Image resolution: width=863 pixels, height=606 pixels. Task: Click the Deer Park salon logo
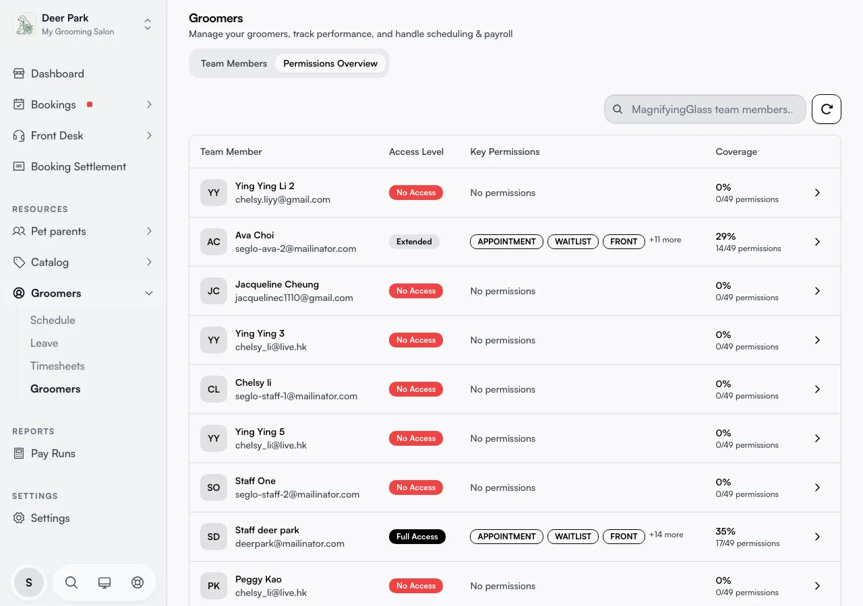point(24,24)
